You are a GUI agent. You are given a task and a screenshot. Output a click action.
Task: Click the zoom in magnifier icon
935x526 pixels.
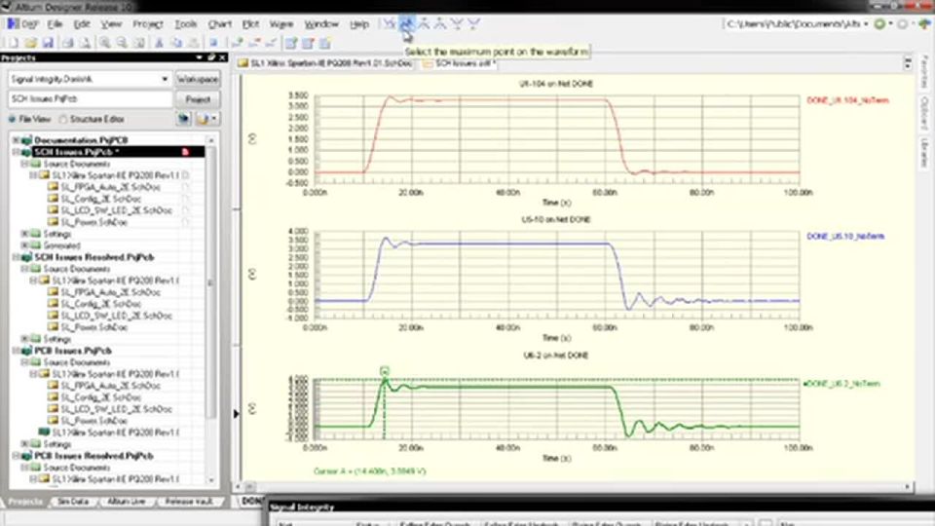coord(105,43)
